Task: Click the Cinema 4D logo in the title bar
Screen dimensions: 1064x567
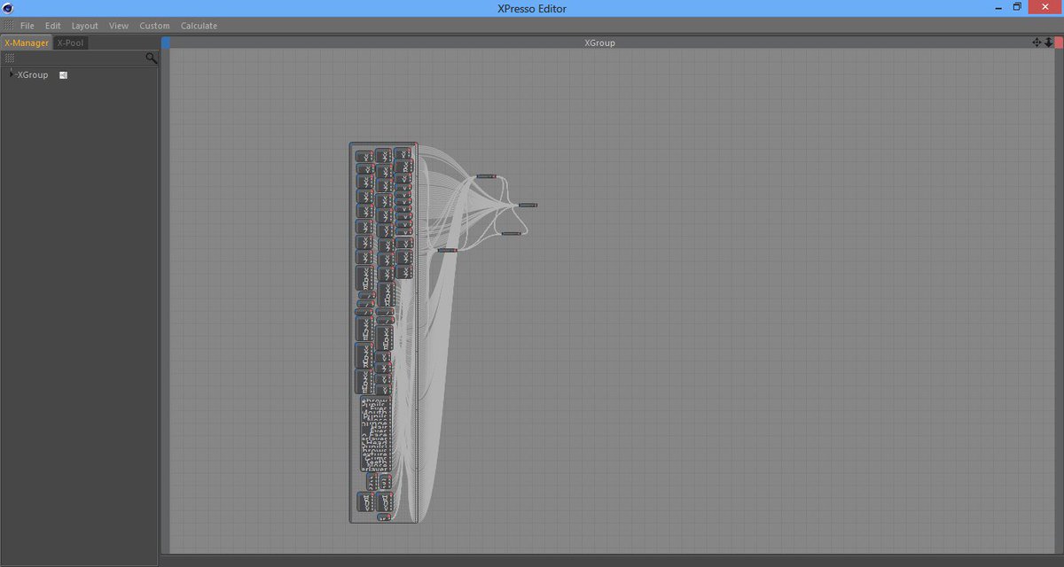Action: tap(9, 8)
